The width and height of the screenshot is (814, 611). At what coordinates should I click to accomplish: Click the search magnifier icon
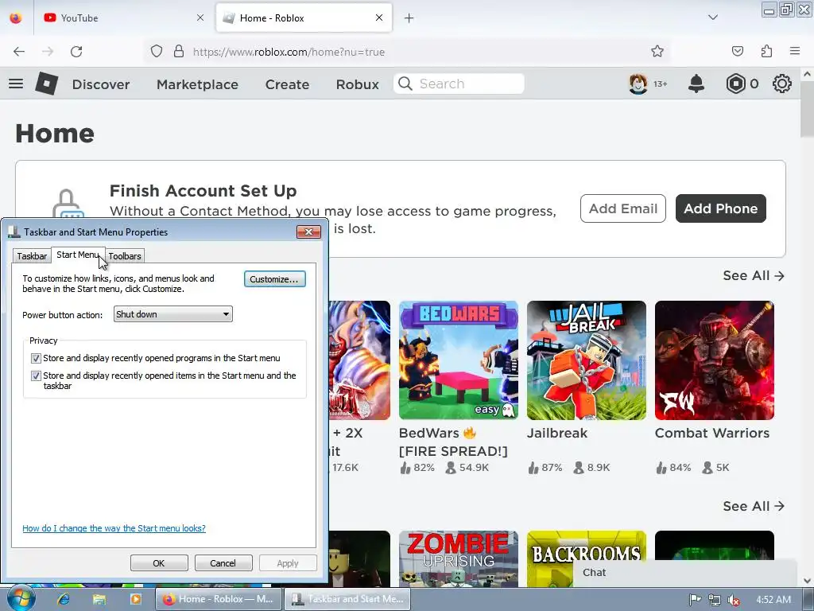pyautogui.click(x=405, y=84)
